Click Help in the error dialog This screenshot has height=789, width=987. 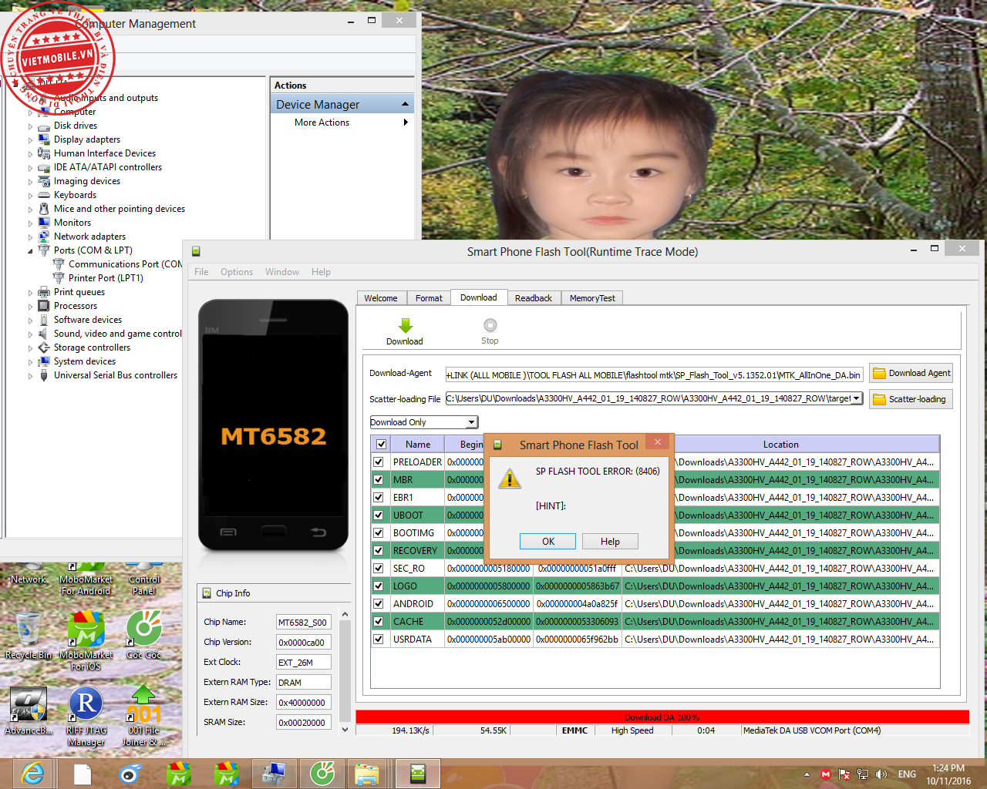(x=610, y=542)
